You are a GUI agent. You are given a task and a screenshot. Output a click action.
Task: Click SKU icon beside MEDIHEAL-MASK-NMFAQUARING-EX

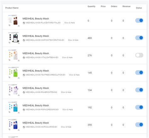coord(24,127)
